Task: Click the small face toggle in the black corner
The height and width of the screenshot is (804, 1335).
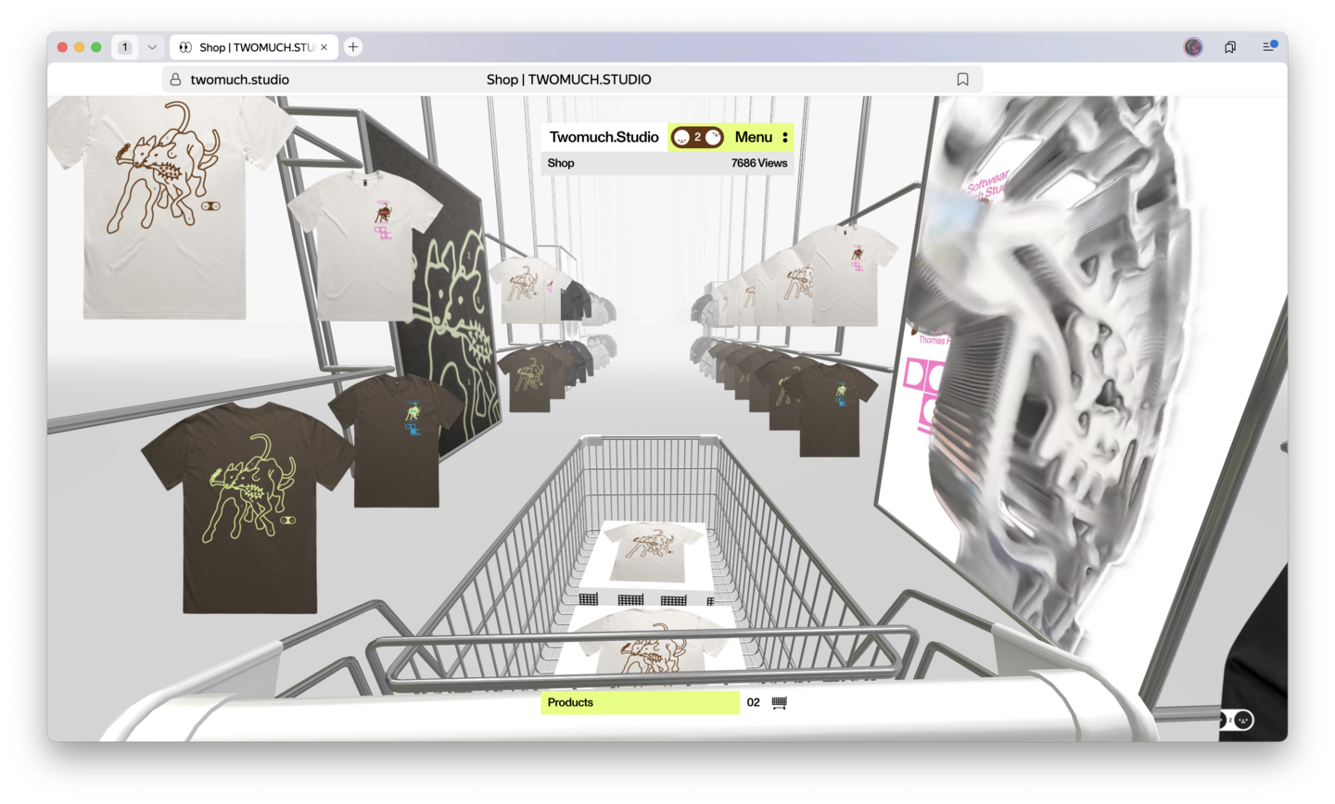Action: tap(1238, 720)
